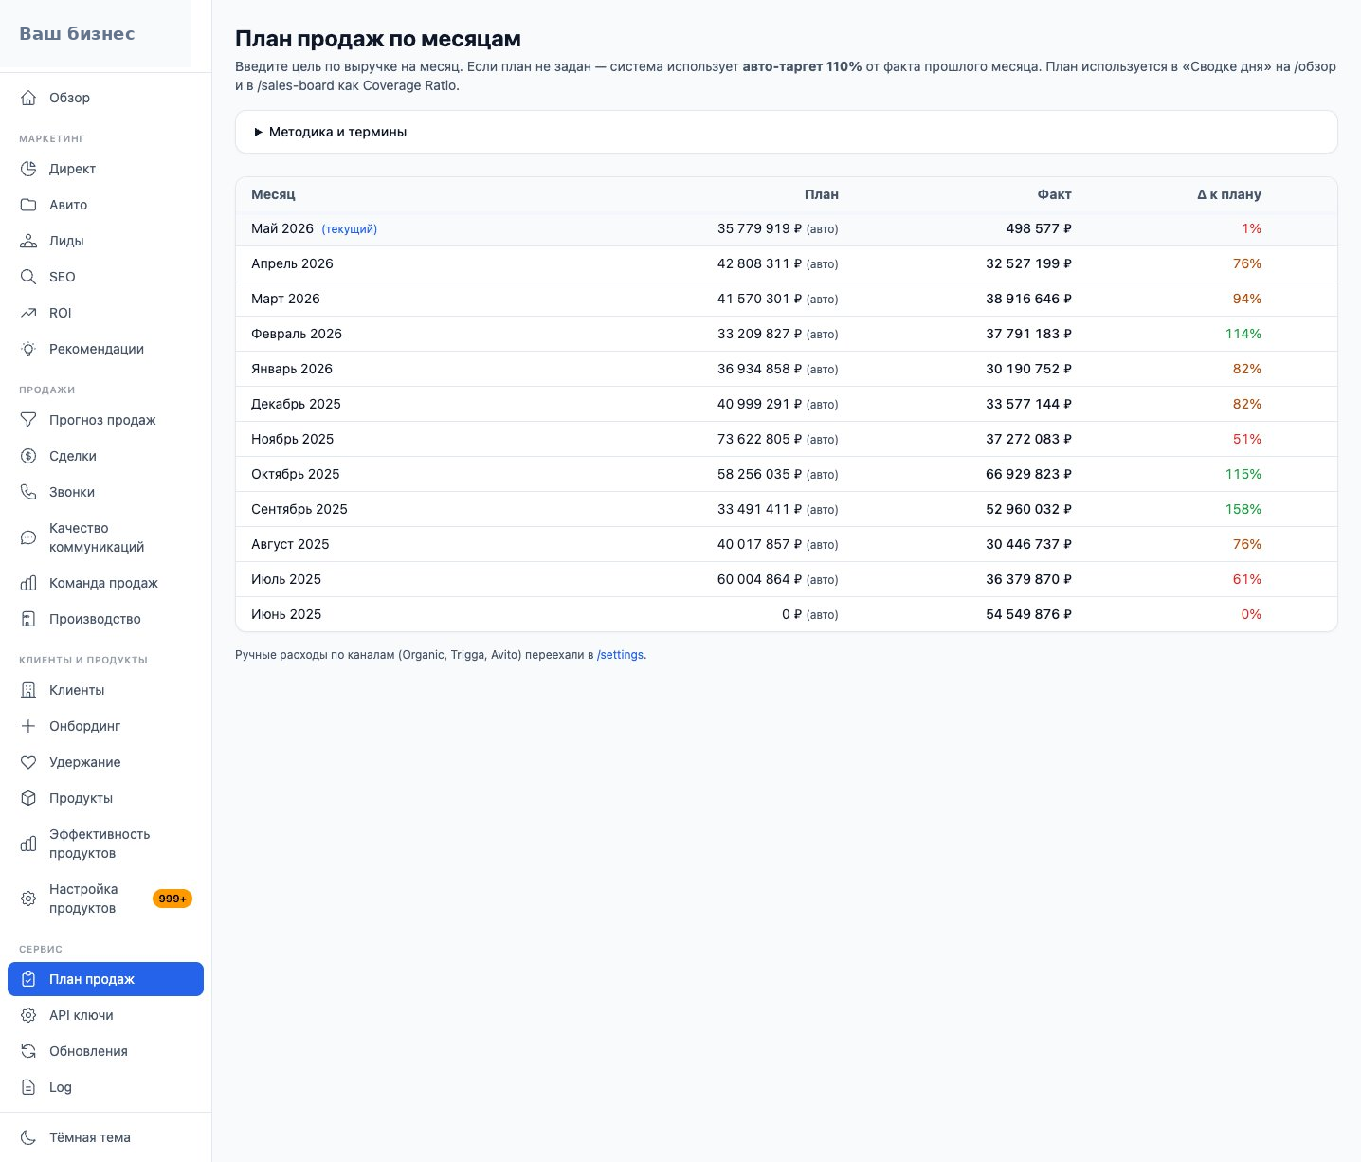Click the Продукты box icon

[28, 798]
